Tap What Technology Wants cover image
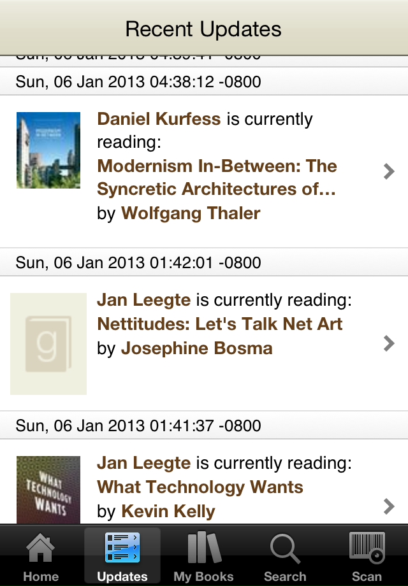This screenshot has width=408, height=586. [48, 490]
